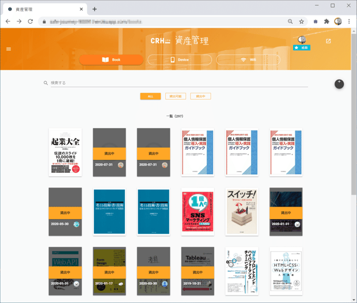357x303 pixels.
Task: Open a new browser tab
Action: pyautogui.click(x=94, y=9)
